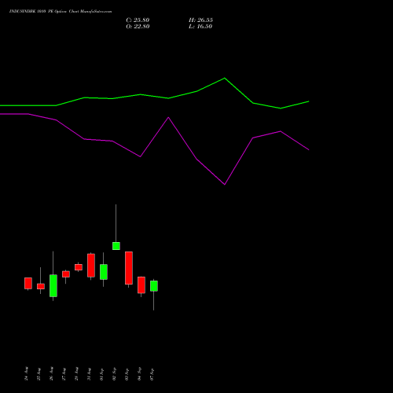The image size is (393, 393).
Task: Click the close value C: 25.80
Action: click(x=138, y=20)
